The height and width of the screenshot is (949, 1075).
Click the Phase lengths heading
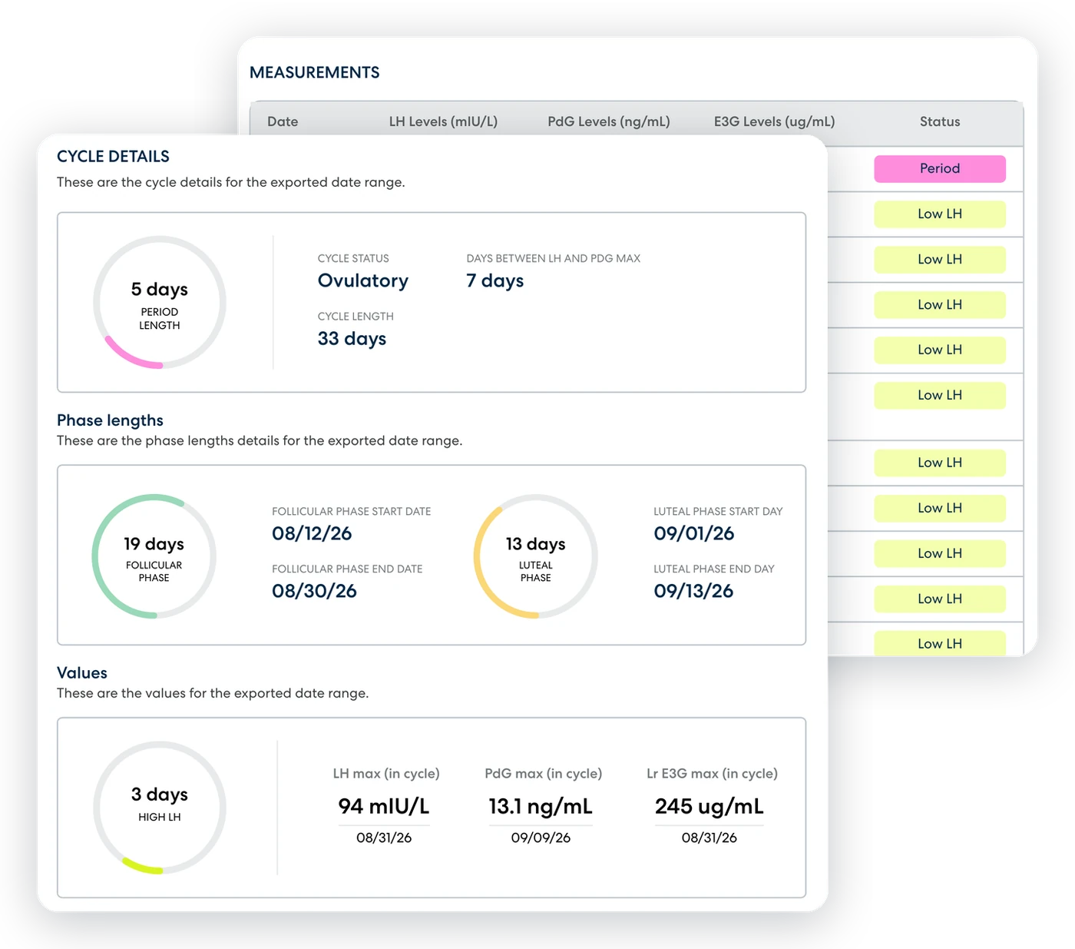coord(110,420)
